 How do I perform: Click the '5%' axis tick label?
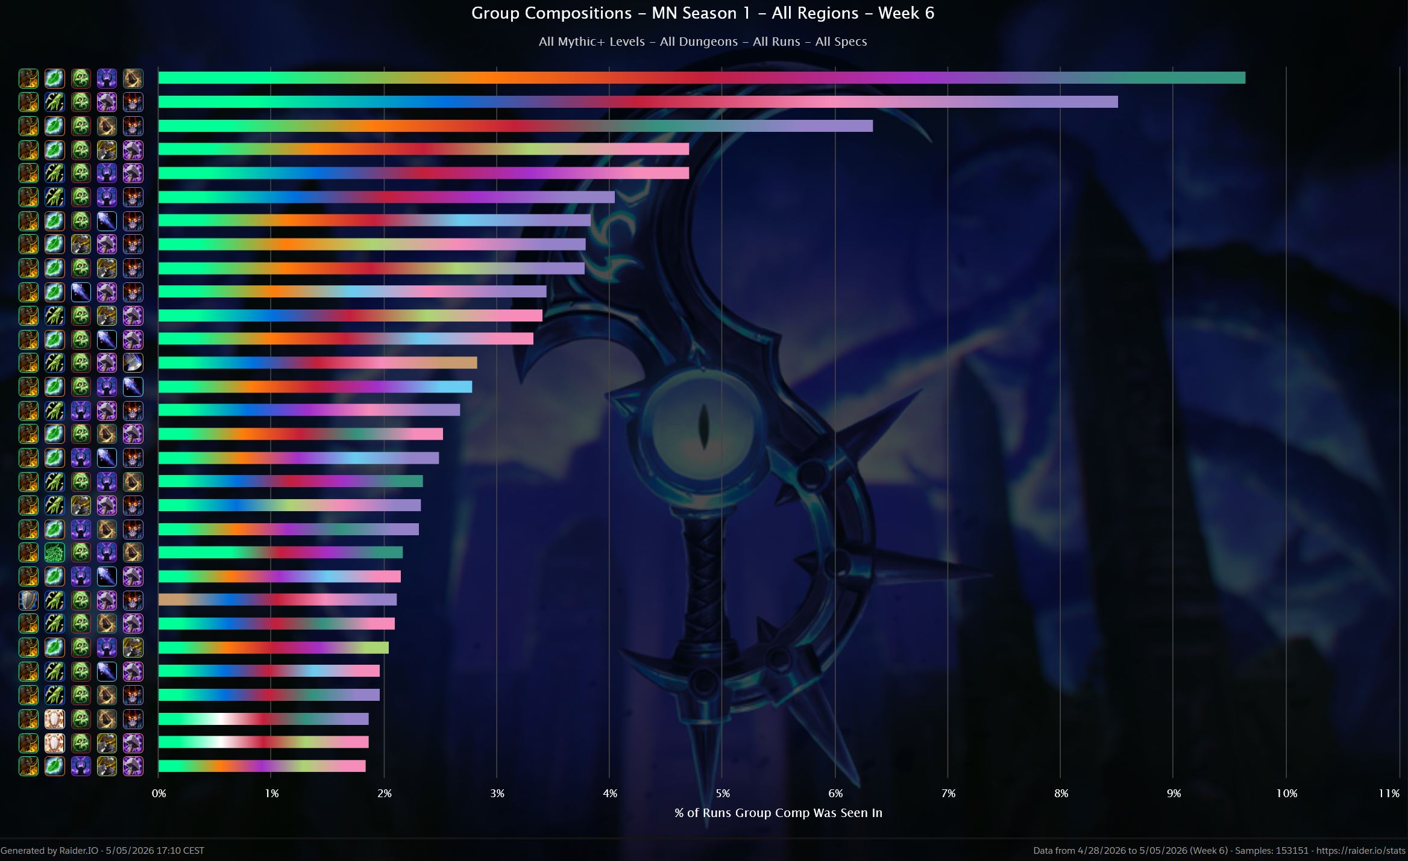pos(723,794)
